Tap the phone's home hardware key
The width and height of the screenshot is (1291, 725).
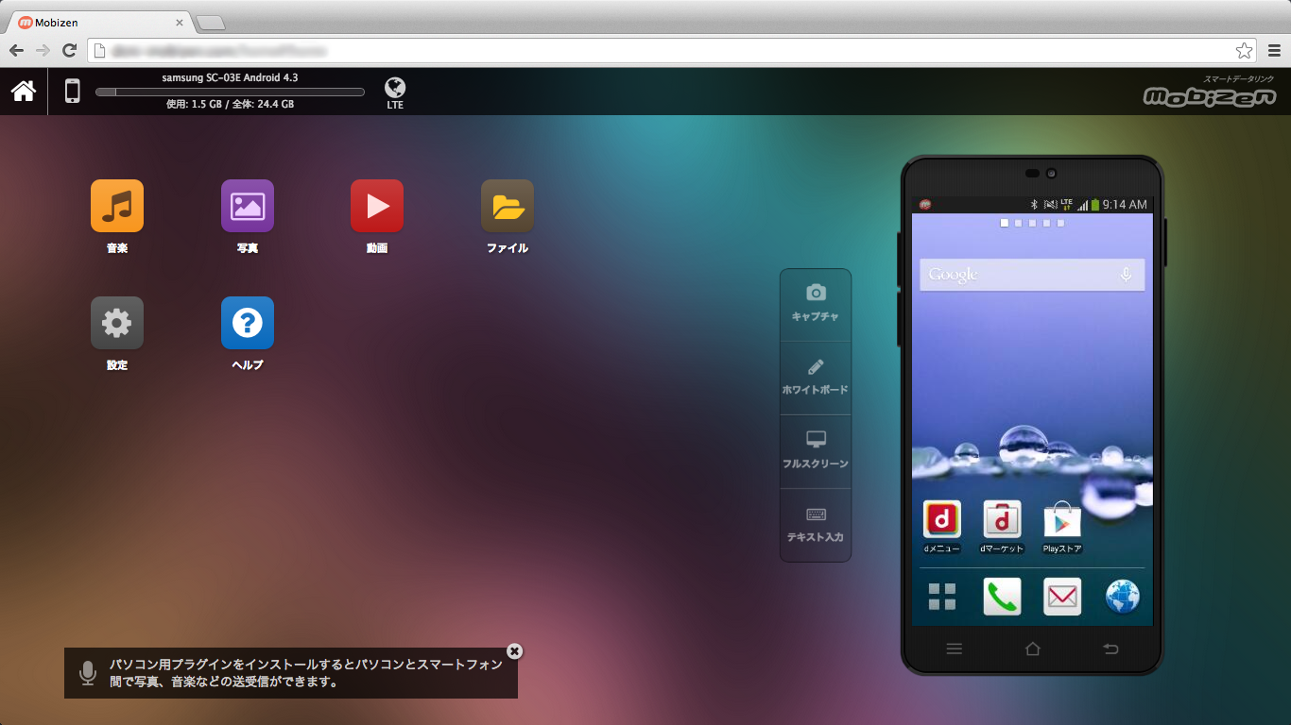tap(1032, 649)
